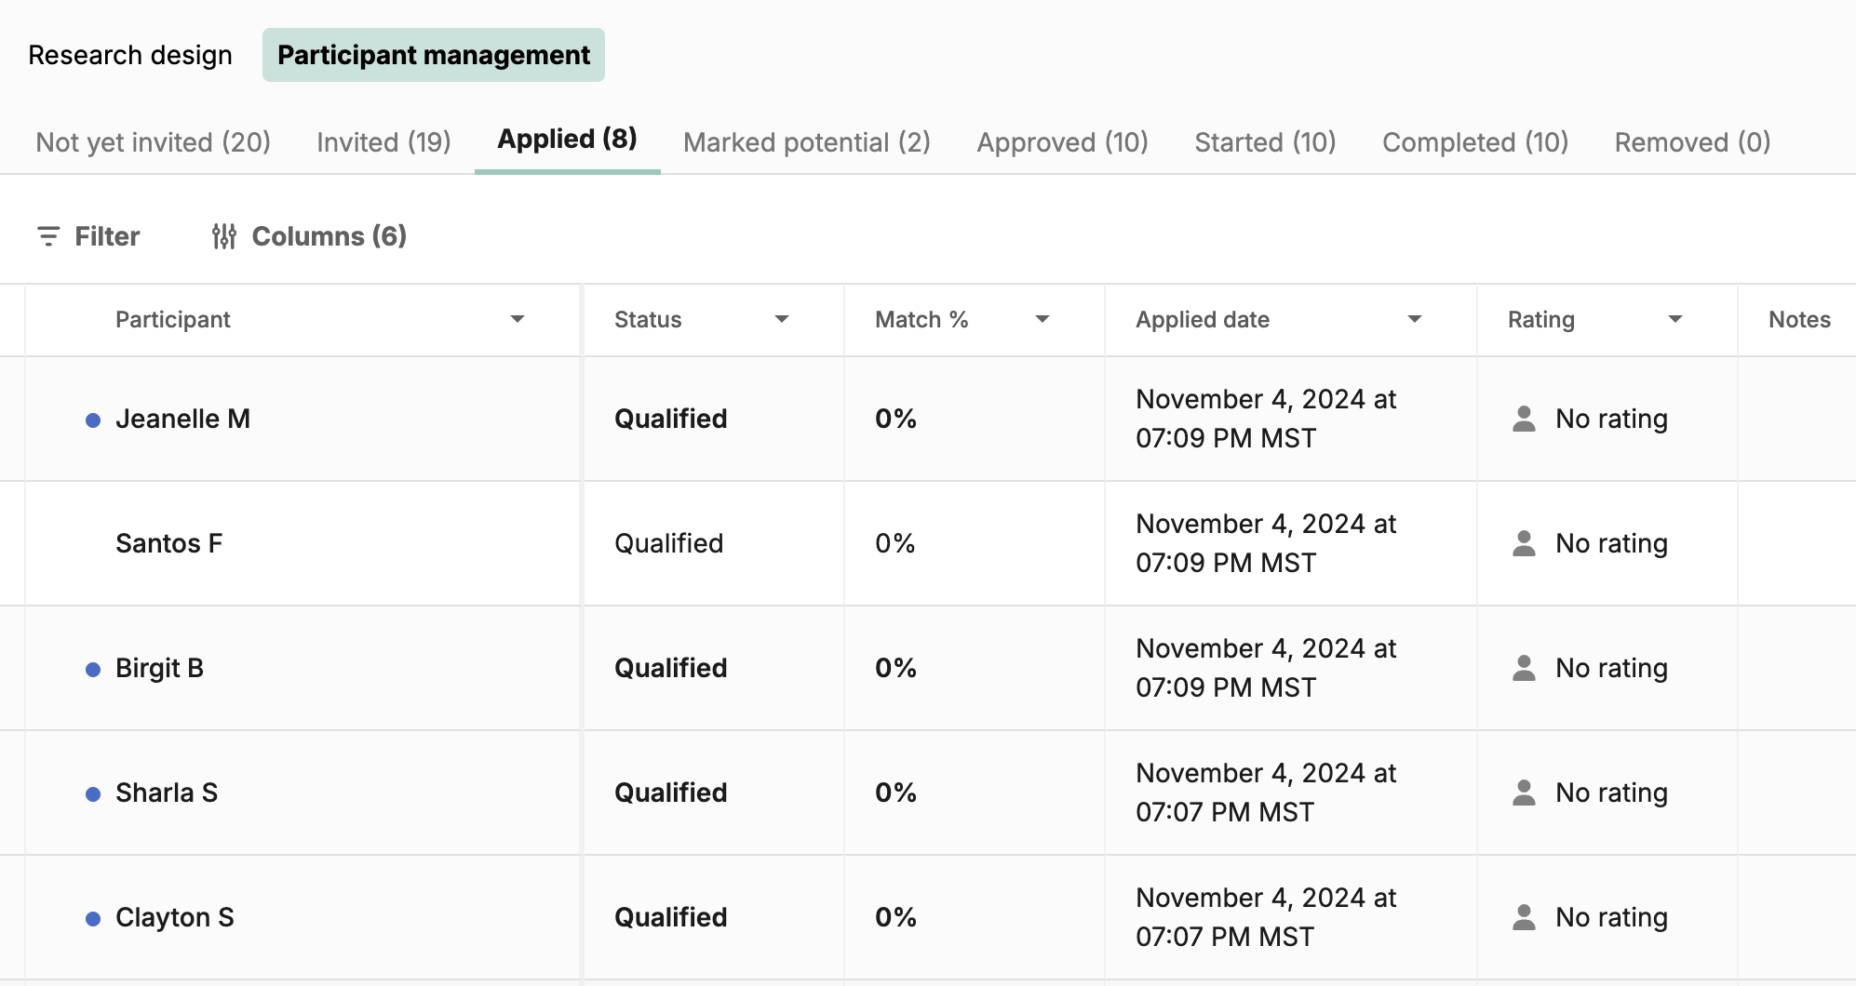
Task: Click the rating person icon for Clayton S
Action: click(x=1524, y=917)
